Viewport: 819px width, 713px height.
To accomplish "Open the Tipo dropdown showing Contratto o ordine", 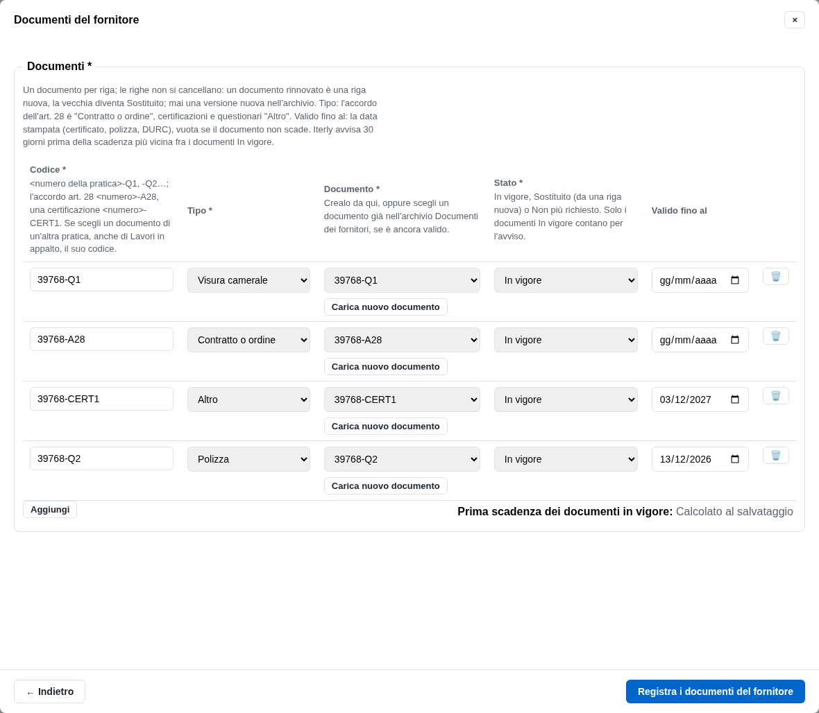I will (248, 340).
